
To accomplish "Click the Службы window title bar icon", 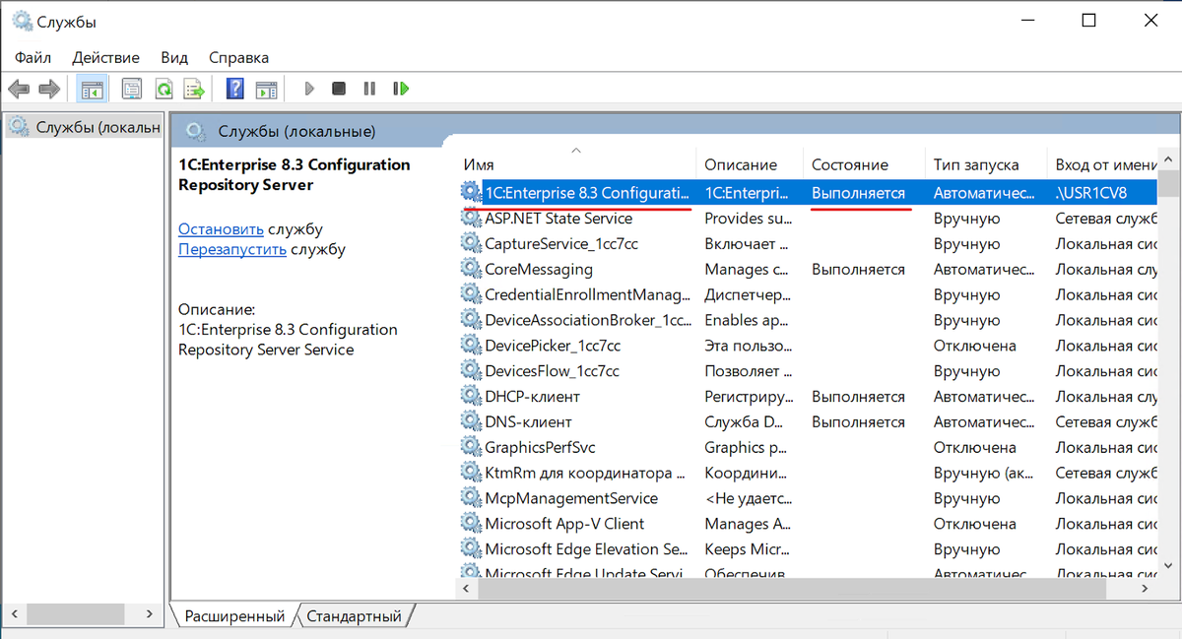I will [21, 21].
